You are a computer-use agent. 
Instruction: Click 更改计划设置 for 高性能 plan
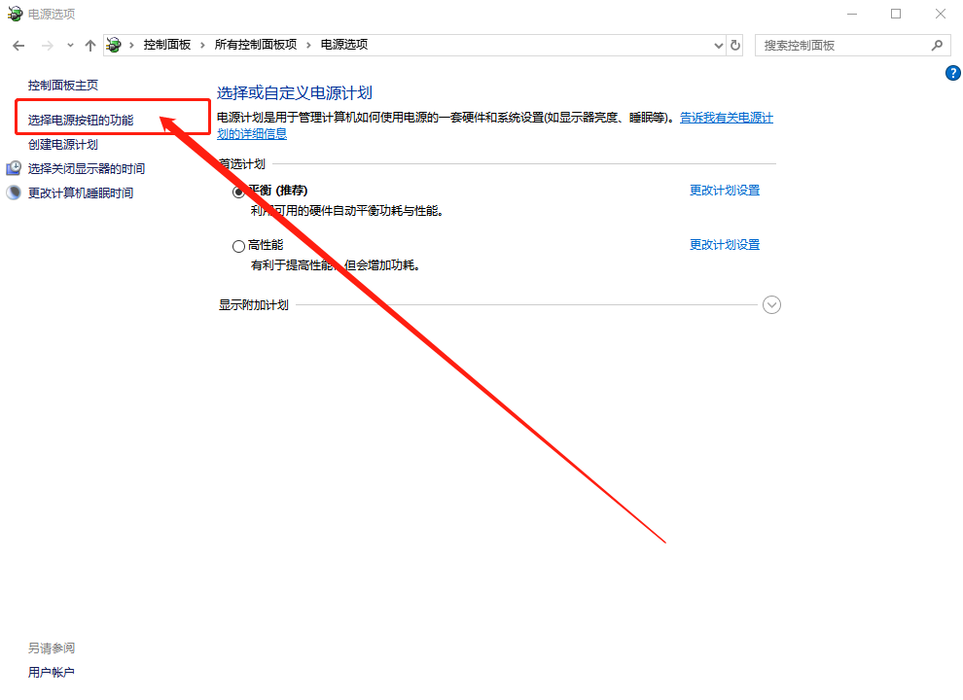click(724, 245)
